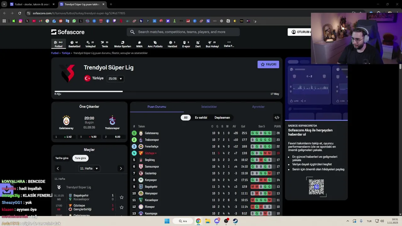Screen dimensions: 402x226
Task: Click the Sofascore logo
Action: point(68,32)
